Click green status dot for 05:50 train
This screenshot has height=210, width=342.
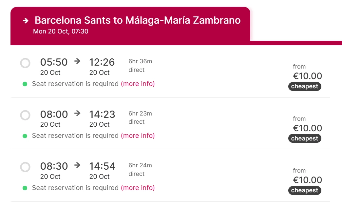pyautogui.click(x=25, y=84)
